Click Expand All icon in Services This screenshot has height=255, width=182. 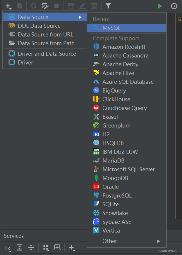pyautogui.click(x=20, y=247)
